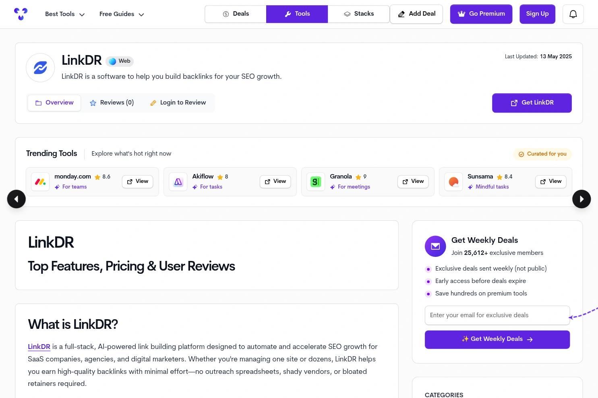Click the site logo in the header
The height and width of the screenshot is (398, 598).
(21, 14)
